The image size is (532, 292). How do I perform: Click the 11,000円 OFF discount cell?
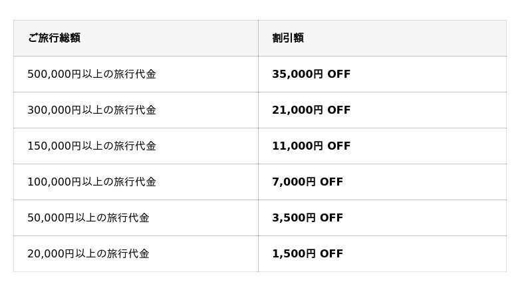[x=311, y=146]
